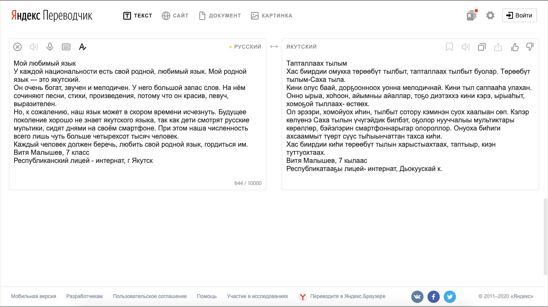Click the Yandex Browser Y icon in footer
Screen dimensions: 548x307
pyautogui.click(x=303, y=297)
